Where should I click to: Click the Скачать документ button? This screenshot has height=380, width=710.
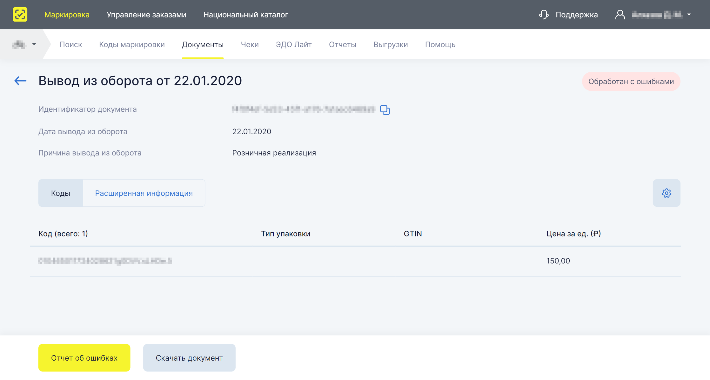coord(189,358)
